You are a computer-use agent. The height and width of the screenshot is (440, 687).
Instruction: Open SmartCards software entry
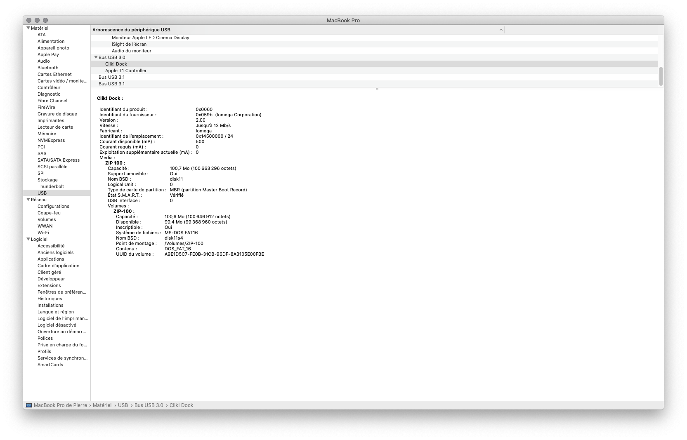50,365
